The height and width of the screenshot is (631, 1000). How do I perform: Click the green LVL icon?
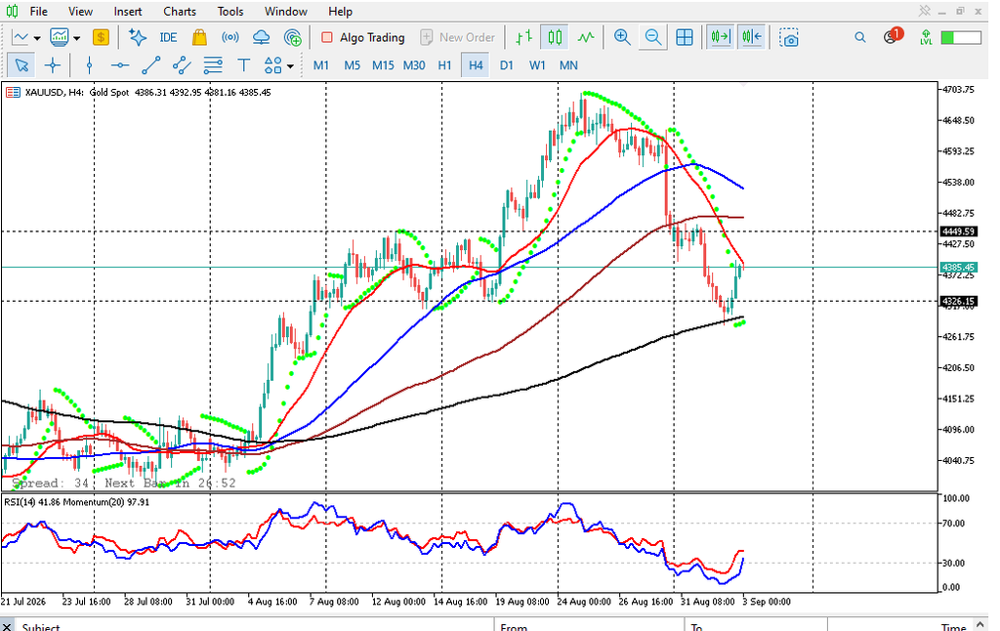(926, 38)
